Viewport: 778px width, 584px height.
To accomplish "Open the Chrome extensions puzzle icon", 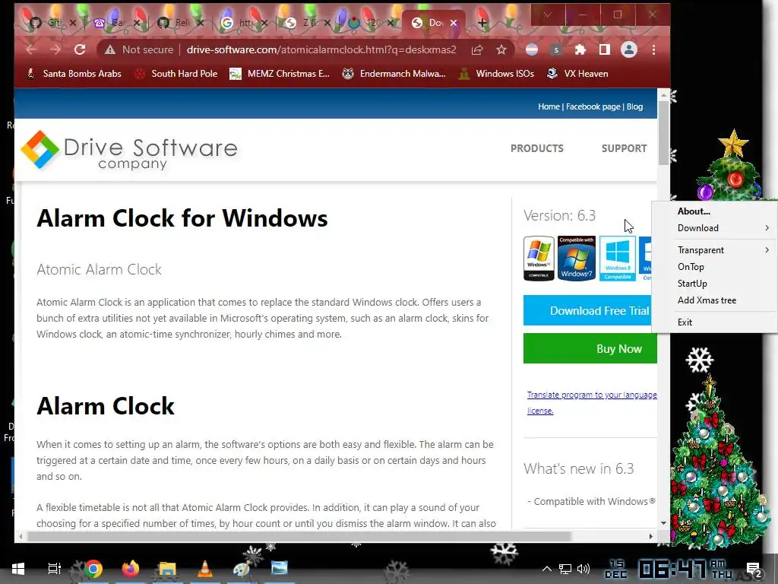I will coord(580,49).
